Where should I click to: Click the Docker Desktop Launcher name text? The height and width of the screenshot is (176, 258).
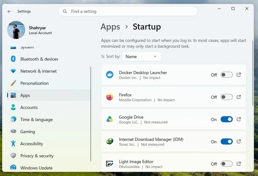coord(143,73)
